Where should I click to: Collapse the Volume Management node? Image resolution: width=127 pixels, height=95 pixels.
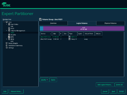tap(7, 30)
